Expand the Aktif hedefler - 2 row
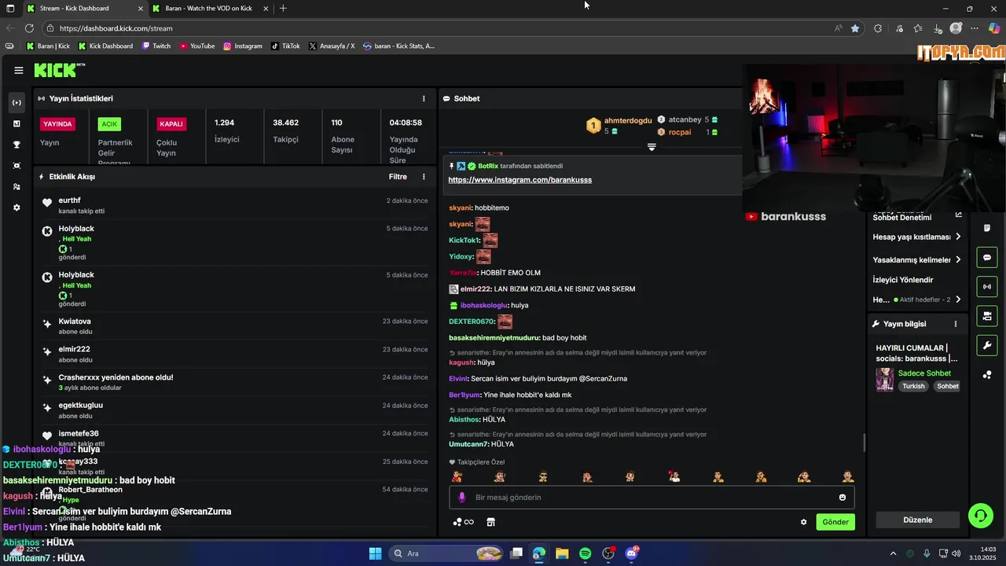This screenshot has height=566, width=1006. click(x=917, y=300)
